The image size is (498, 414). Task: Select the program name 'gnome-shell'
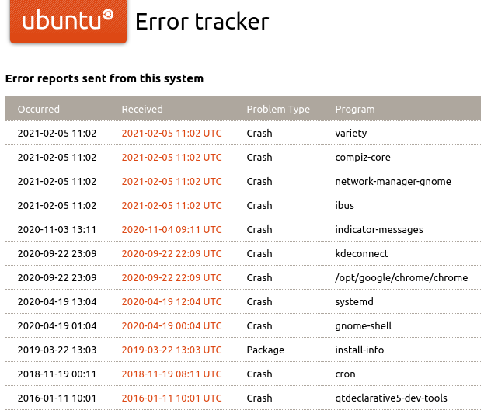pos(364,326)
